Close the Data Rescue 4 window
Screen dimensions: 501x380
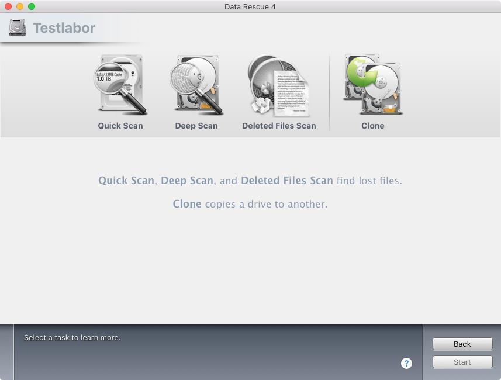tap(8, 6)
